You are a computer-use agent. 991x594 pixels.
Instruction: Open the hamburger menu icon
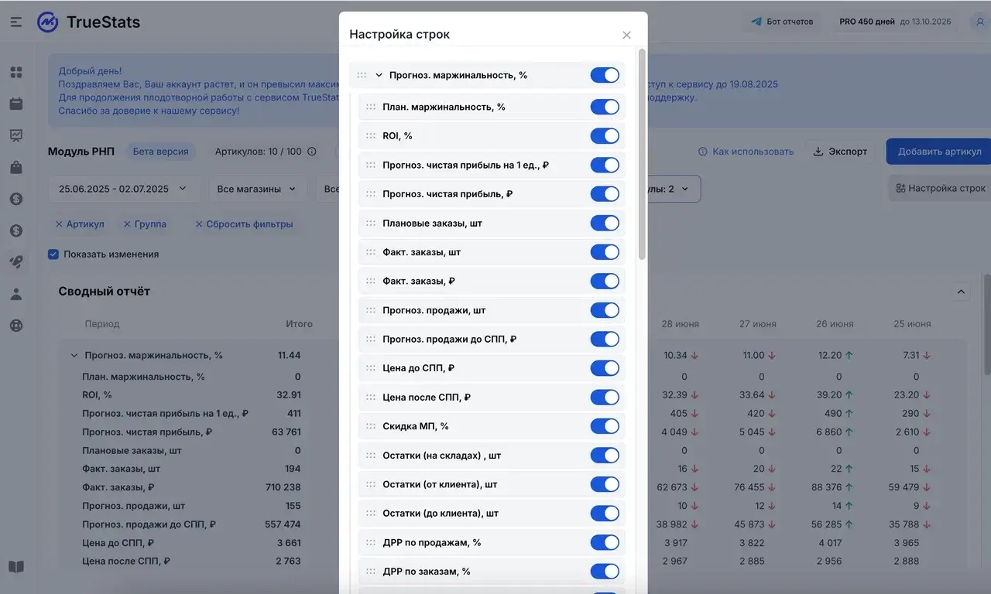(x=16, y=22)
